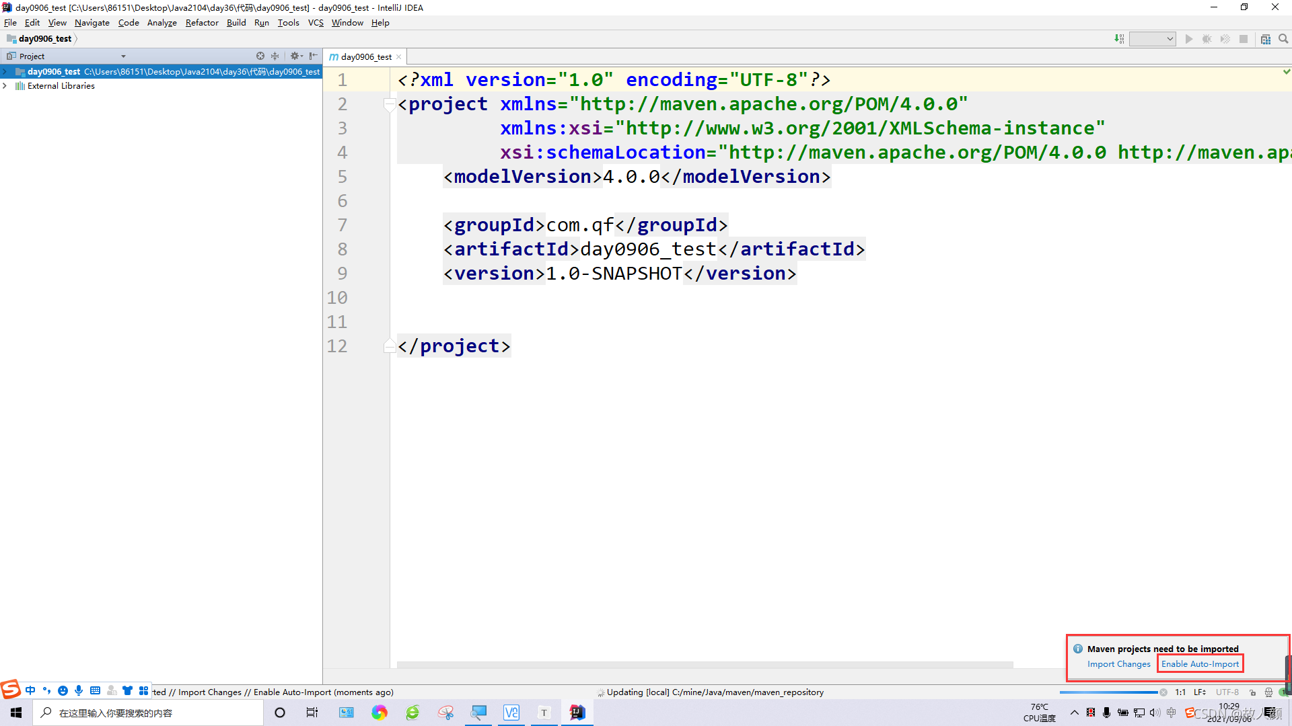This screenshot has width=1292, height=726.
Task: Toggle the code fold marker at line 12
Action: [x=390, y=346]
